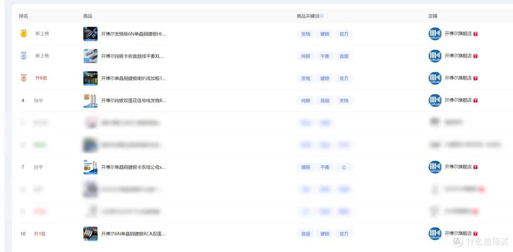
Task: Click the 店铺 column header
Action: 433,16
